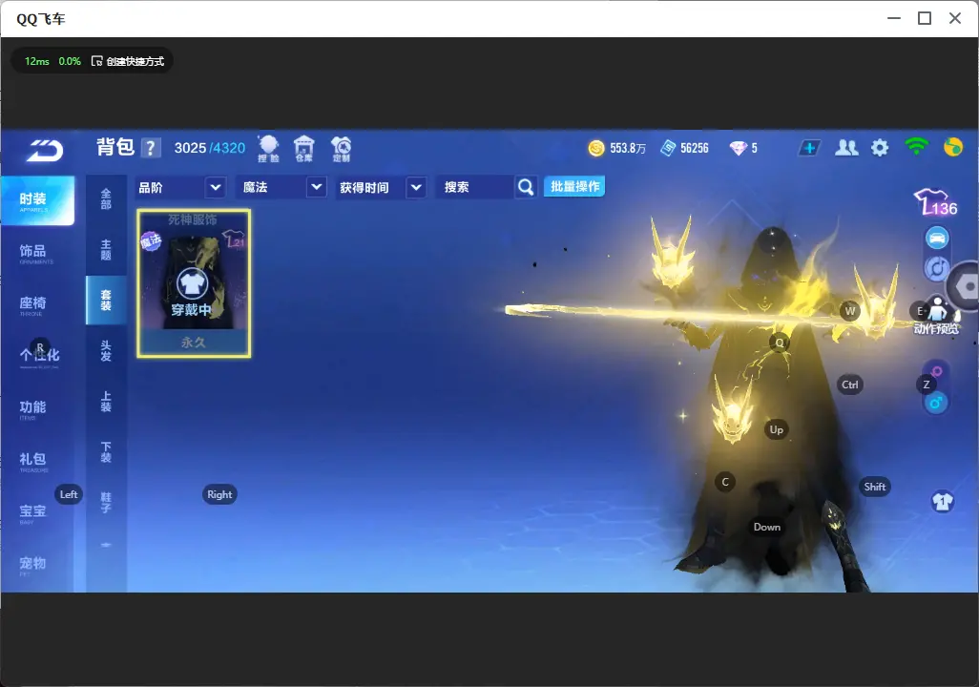Choose the 头发 hair subcategory
979x687 pixels.
point(106,351)
